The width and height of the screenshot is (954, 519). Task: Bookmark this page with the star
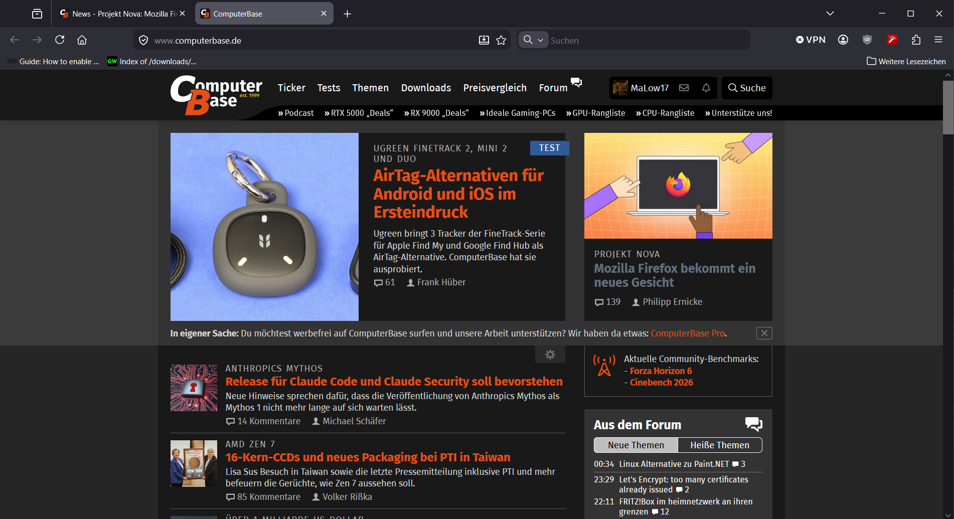(501, 40)
